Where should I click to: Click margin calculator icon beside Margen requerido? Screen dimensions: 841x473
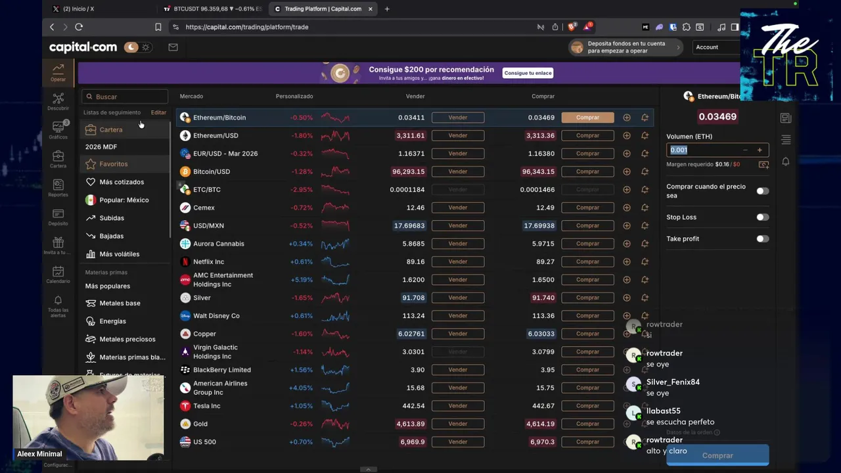(x=763, y=164)
